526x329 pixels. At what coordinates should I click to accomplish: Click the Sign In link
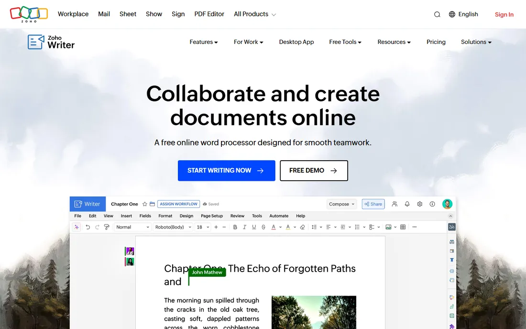tap(504, 14)
